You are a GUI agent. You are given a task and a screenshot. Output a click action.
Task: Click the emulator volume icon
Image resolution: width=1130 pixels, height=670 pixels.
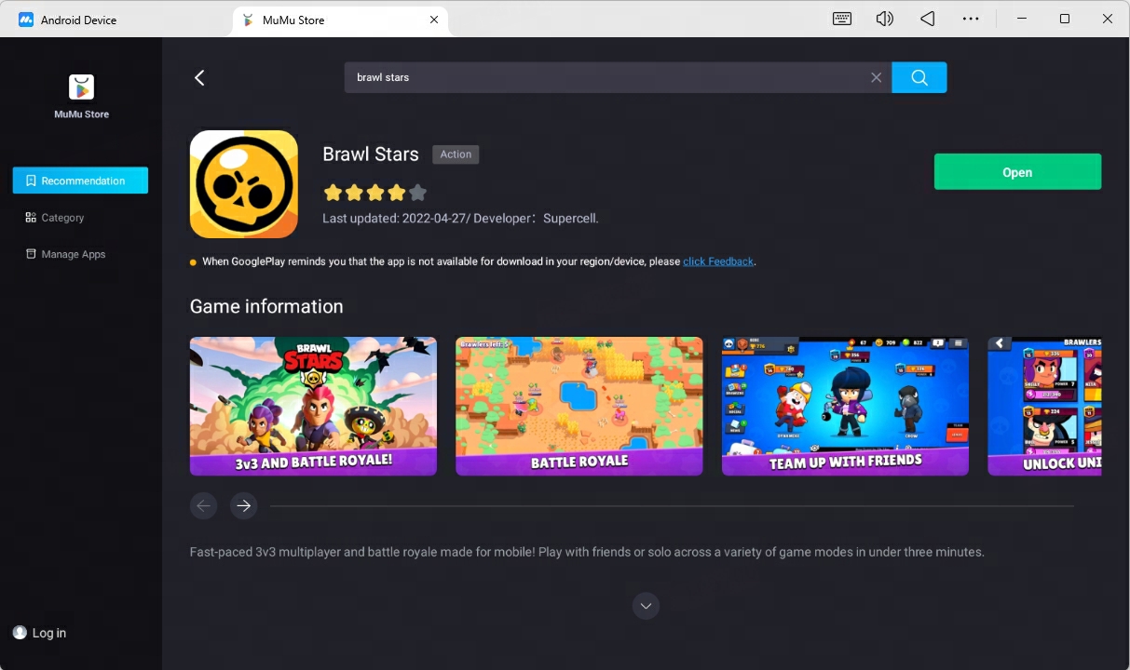(x=883, y=19)
